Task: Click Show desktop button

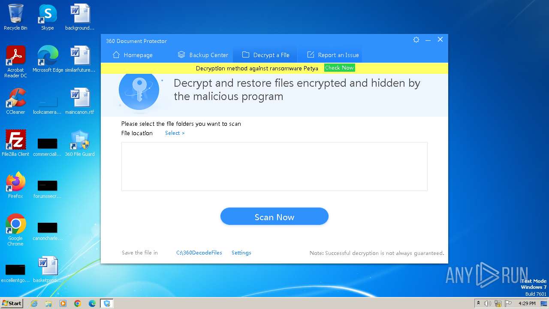Action: point(545,303)
